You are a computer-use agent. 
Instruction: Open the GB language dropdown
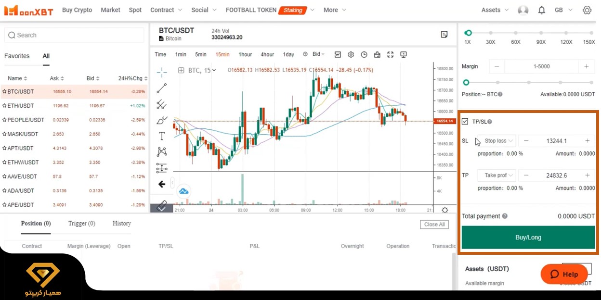point(563,10)
